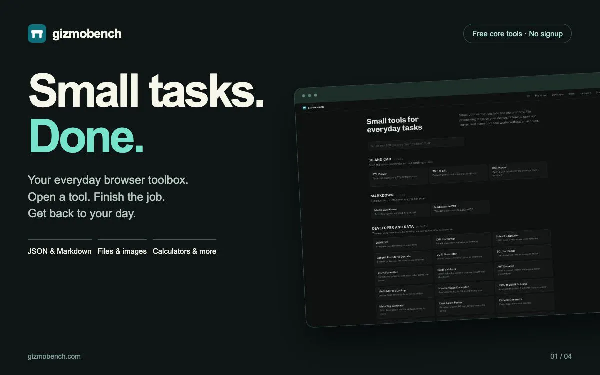This screenshot has height=375, width=600.
Task: Click the '01 / 04' slide counter
Action: tap(561, 356)
